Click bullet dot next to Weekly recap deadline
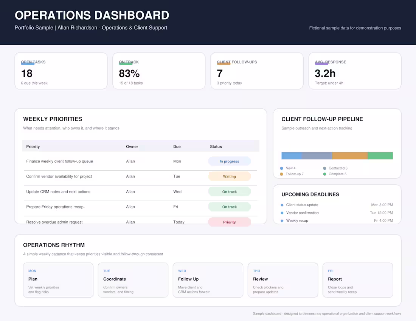Screen dimensions: 416x321 point(282,221)
